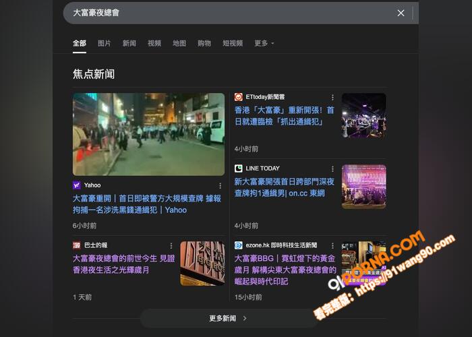Open the 地图 tab
Screen dimensions: 472x337
(179, 43)
